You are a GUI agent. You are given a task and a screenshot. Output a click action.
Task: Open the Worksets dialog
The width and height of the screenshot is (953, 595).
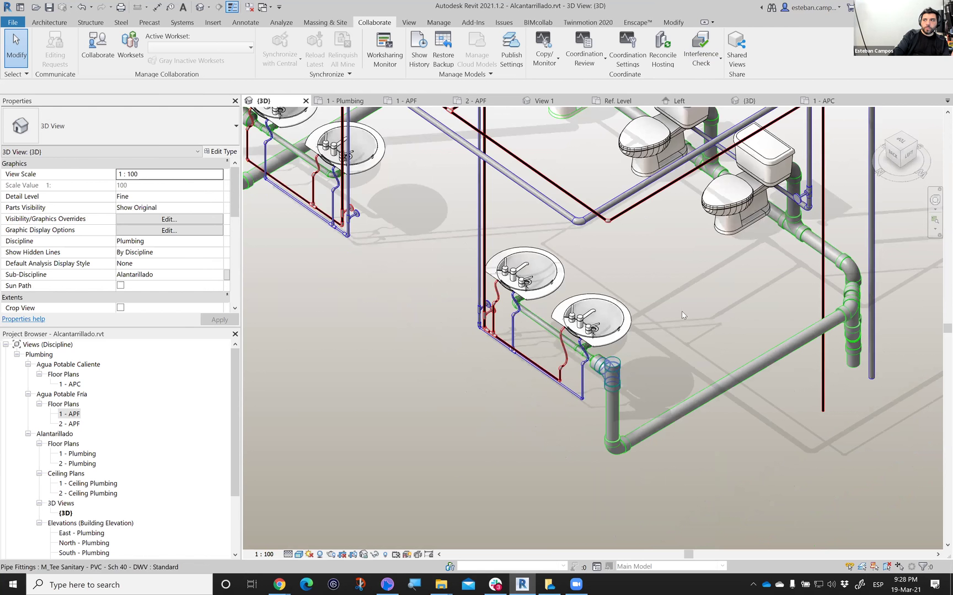[130, 45]
